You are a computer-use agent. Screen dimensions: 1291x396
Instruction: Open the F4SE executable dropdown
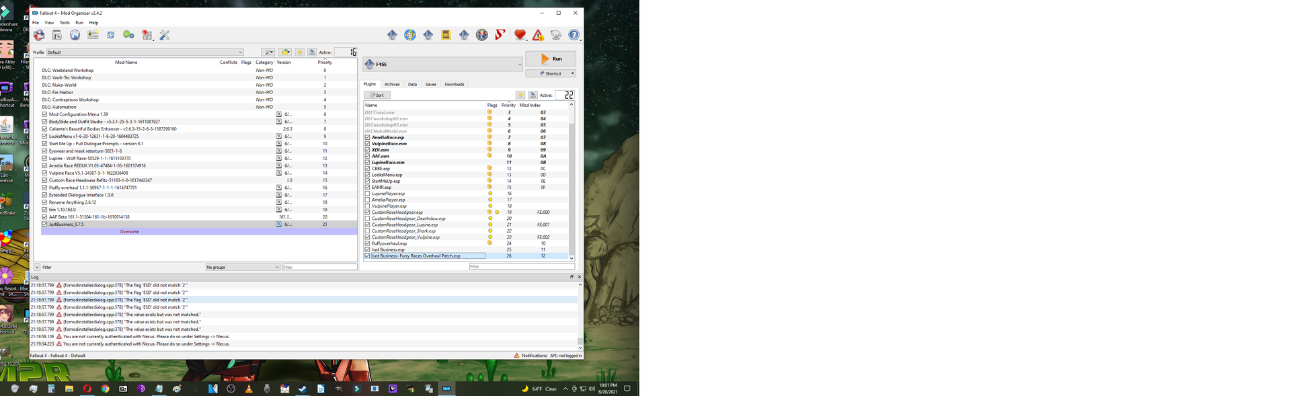coord(442,64)
